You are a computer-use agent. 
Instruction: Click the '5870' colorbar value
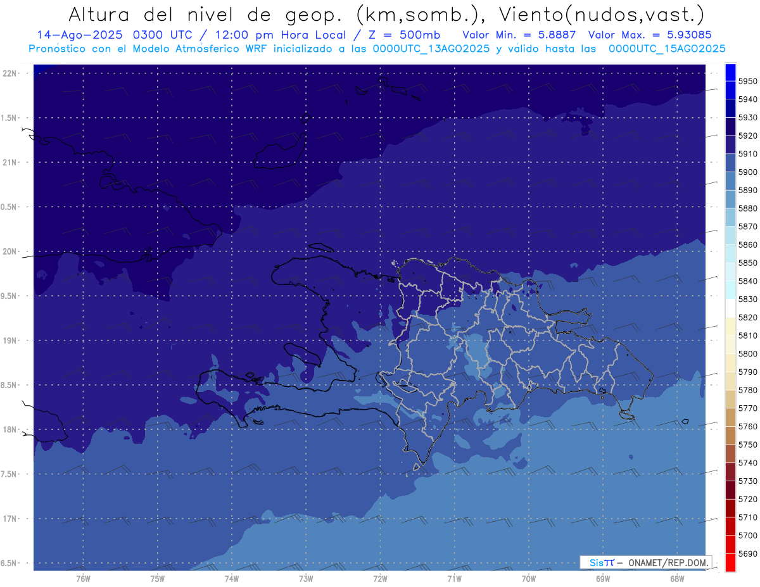748,227
